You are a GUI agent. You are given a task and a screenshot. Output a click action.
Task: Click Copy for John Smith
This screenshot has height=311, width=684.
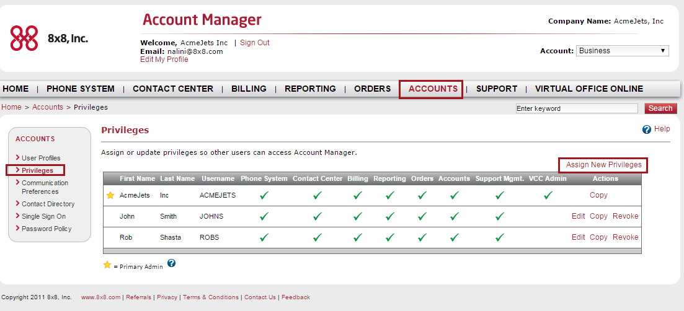pyautogui.click(x=598, y=216)
